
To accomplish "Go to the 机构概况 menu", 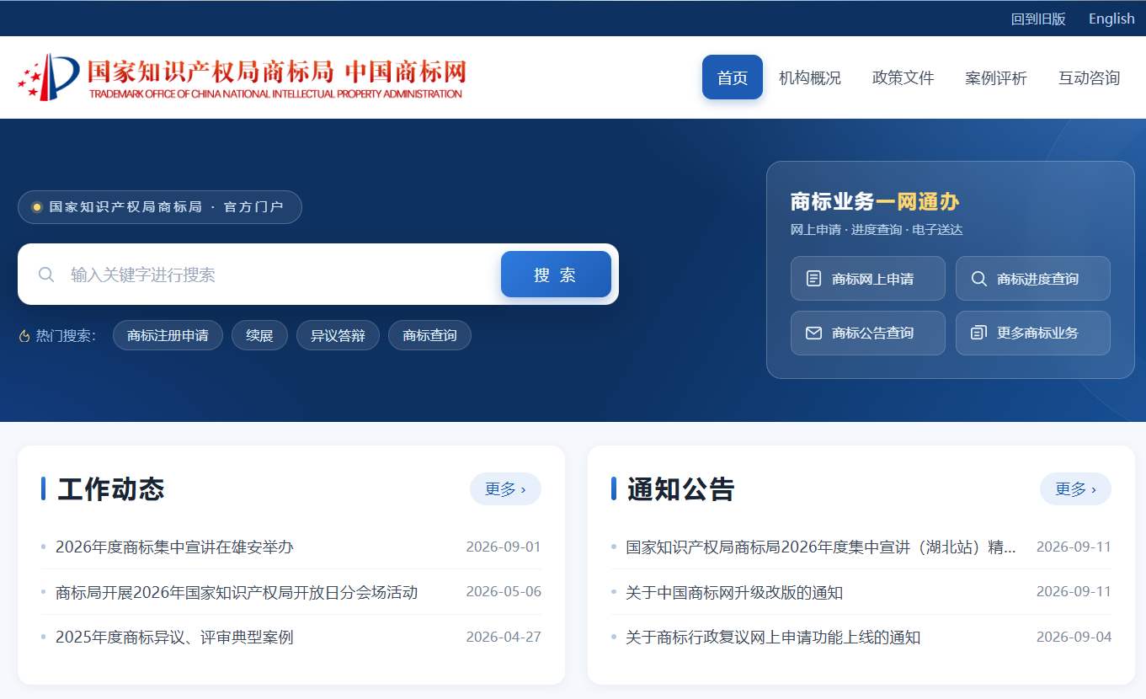I will pos(810,77).
